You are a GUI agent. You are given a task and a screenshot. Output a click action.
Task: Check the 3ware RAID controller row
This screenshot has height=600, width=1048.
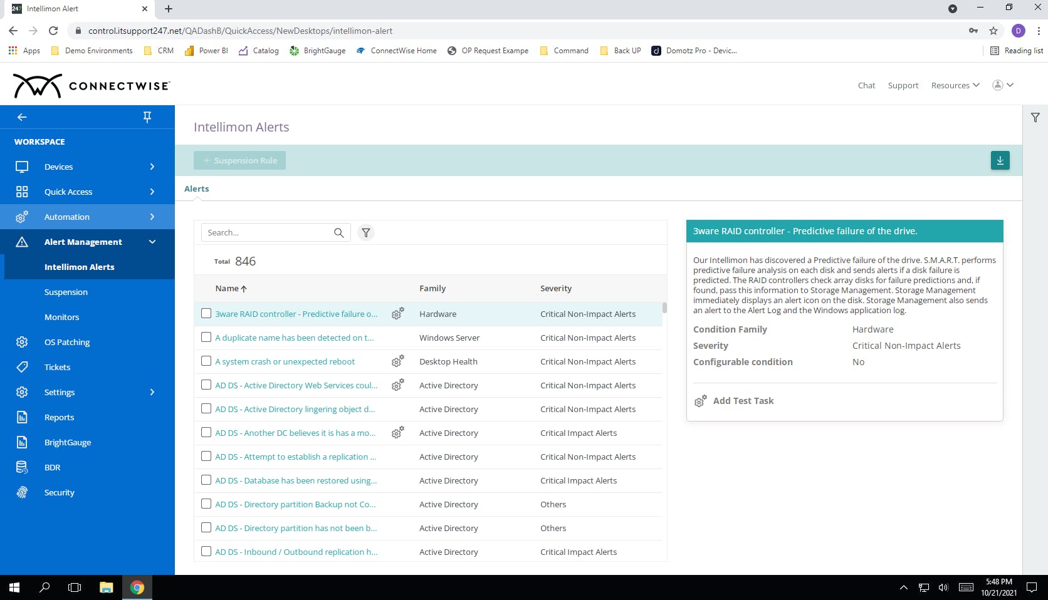[x=206, y=313]
